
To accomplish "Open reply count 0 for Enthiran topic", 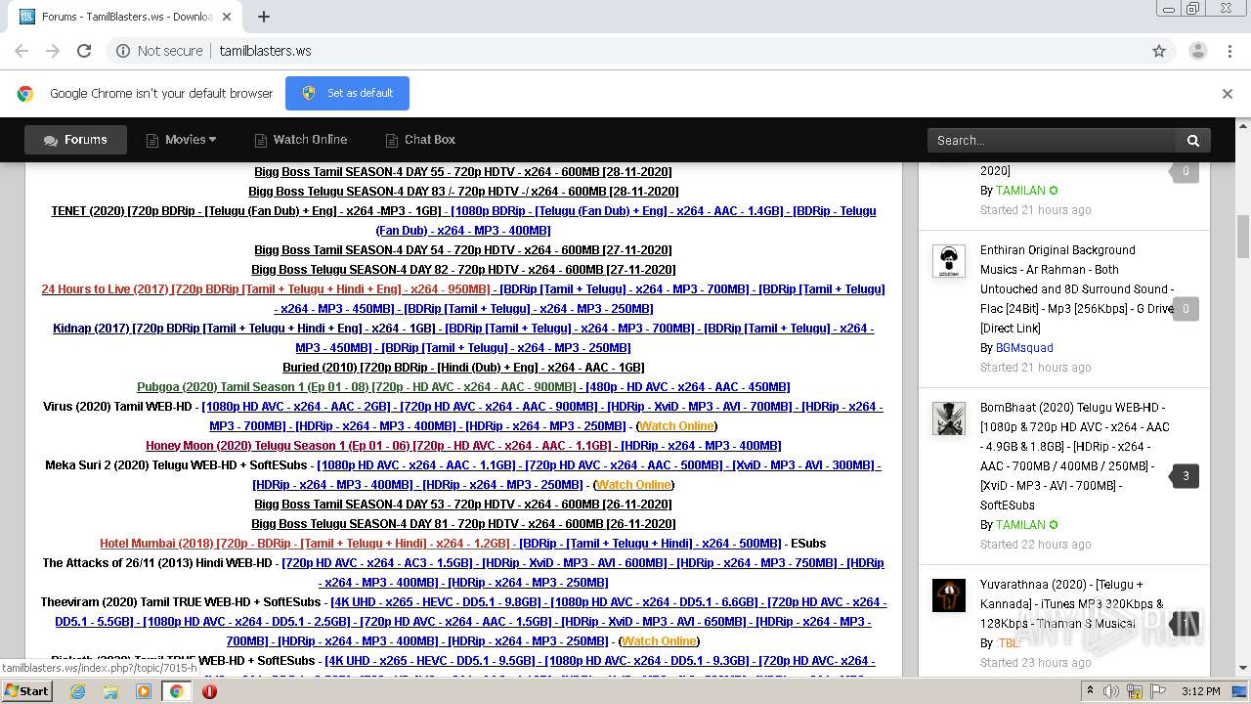I will coord(1186,309).
